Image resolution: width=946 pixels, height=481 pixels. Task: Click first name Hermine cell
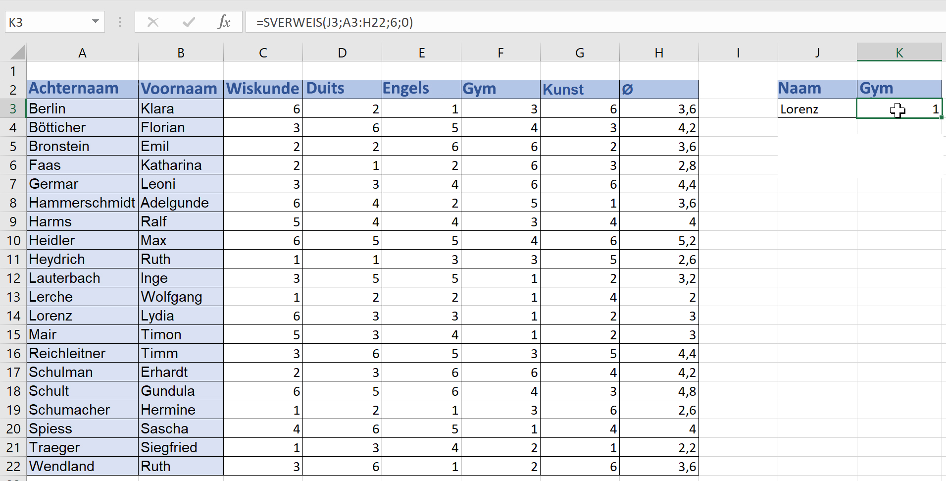pos(181,410)
